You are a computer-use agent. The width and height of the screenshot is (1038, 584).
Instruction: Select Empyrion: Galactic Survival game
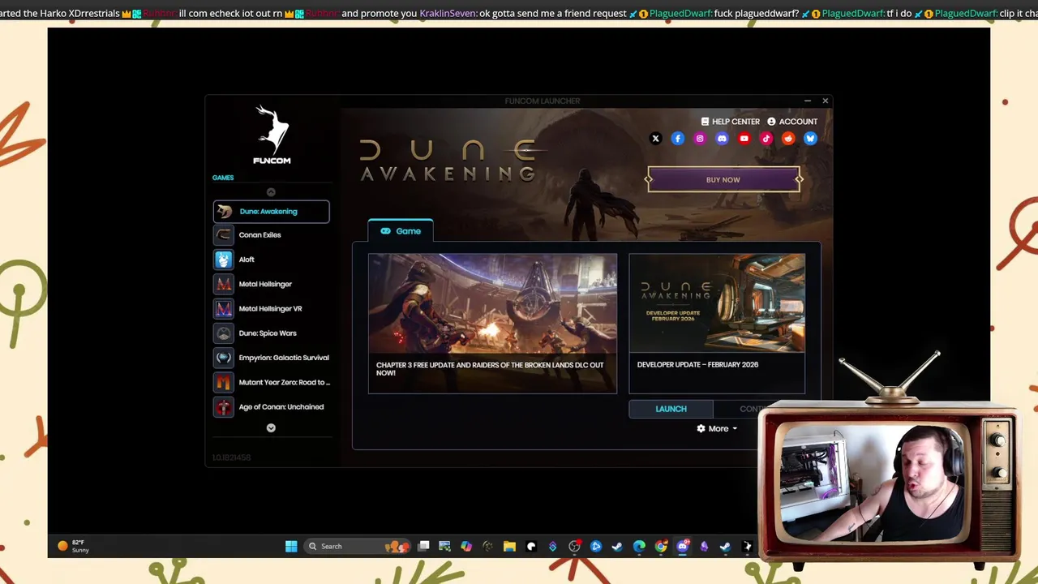point(271,358)
